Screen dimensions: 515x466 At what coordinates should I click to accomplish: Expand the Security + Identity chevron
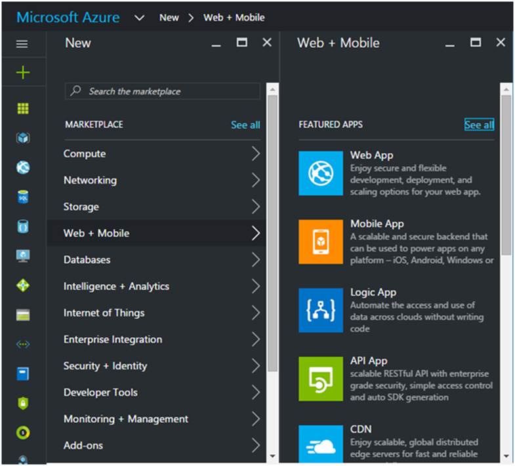coord(256,366)
